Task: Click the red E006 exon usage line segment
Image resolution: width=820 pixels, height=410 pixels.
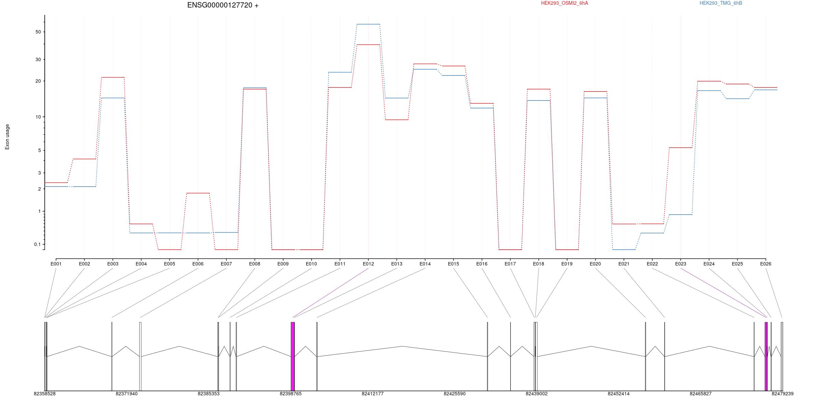Action: [x=198, y=193]
